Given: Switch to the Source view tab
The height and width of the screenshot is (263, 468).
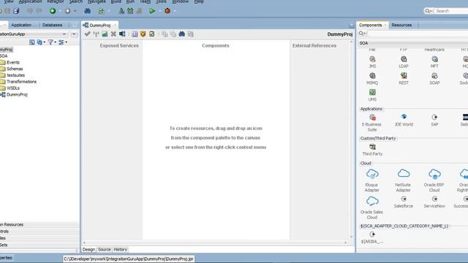Looking at the screenshot, I should click(x=104, y=250).
